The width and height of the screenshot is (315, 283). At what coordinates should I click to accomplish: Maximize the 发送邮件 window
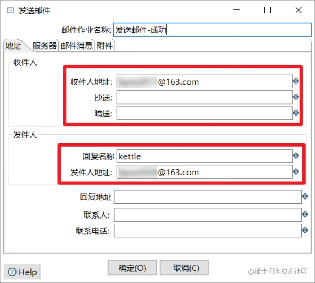(267, 10)
